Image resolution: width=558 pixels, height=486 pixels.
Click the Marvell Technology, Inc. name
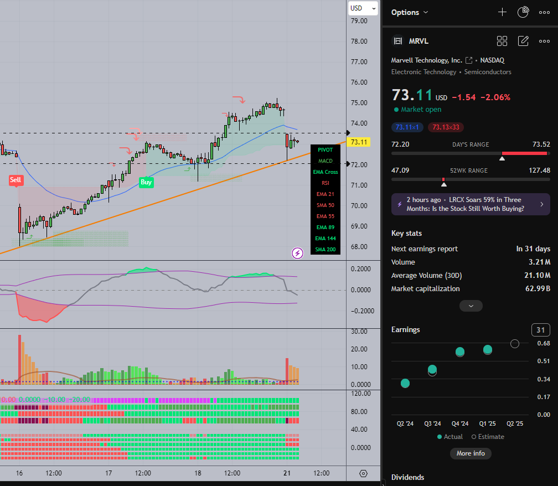(426, 60)
